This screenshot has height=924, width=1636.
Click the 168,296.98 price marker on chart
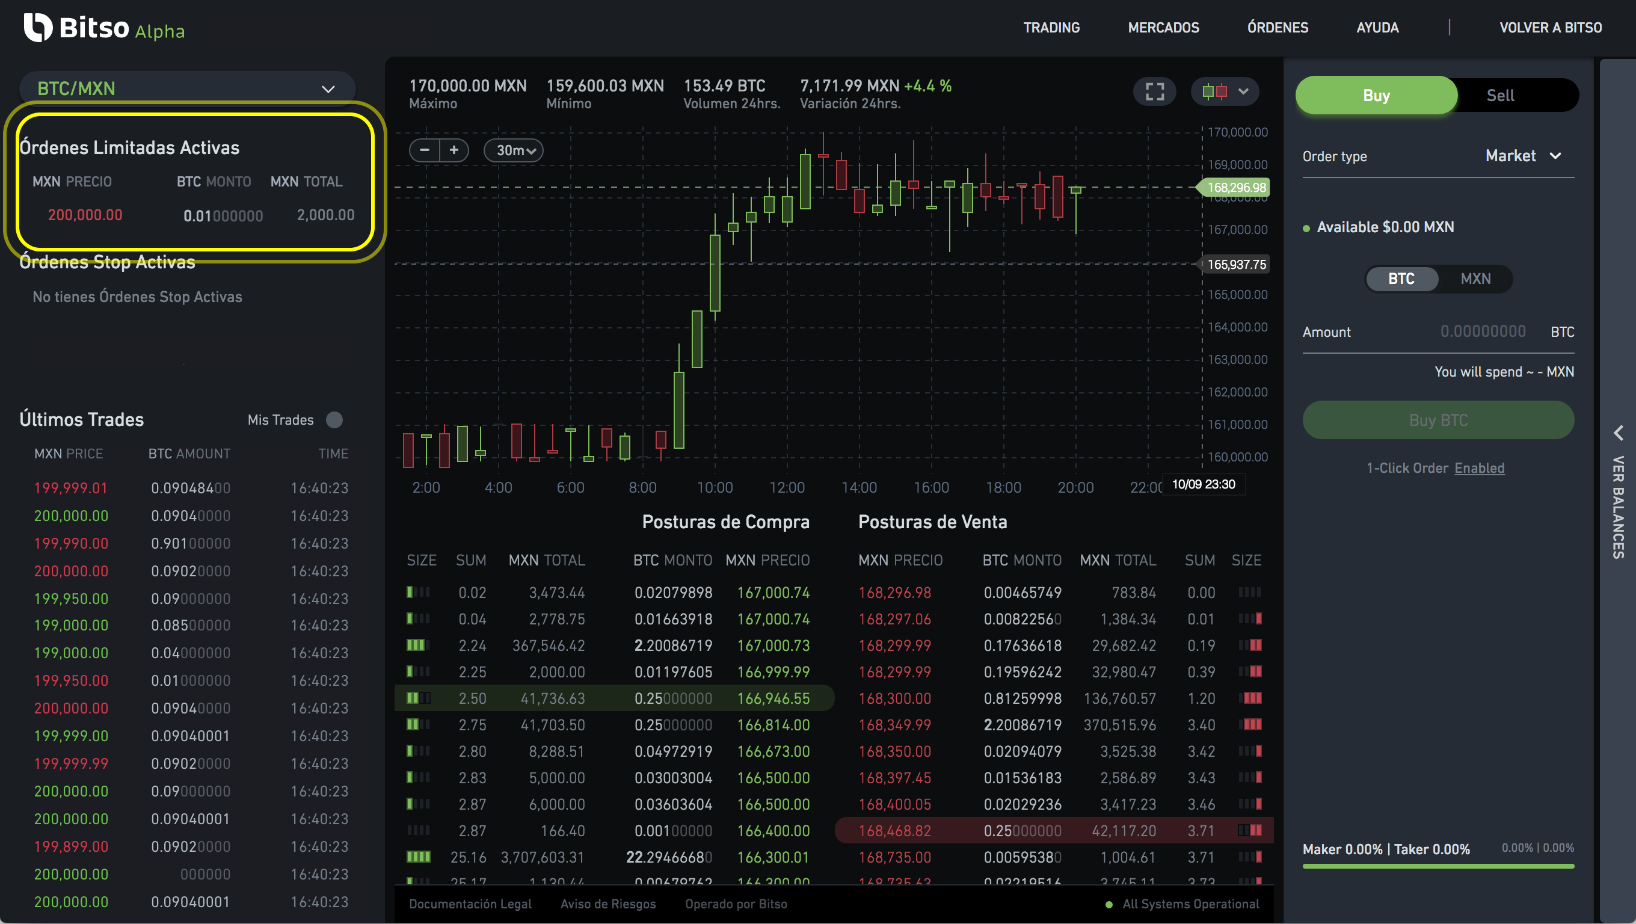[1234, 187]
